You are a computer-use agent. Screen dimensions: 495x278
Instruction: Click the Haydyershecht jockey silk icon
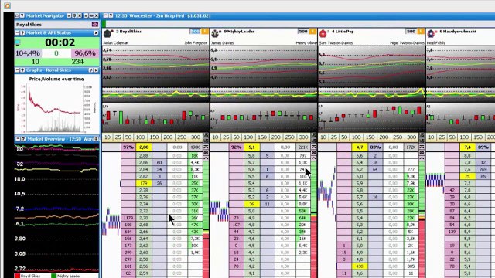tap(431, 33)
